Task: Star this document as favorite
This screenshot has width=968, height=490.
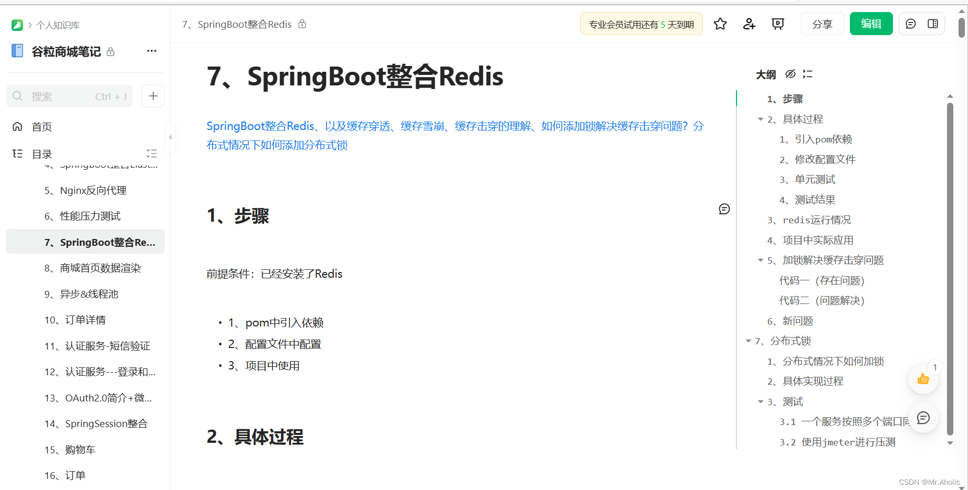Action: pyautogui.click(x=720, y=24)
